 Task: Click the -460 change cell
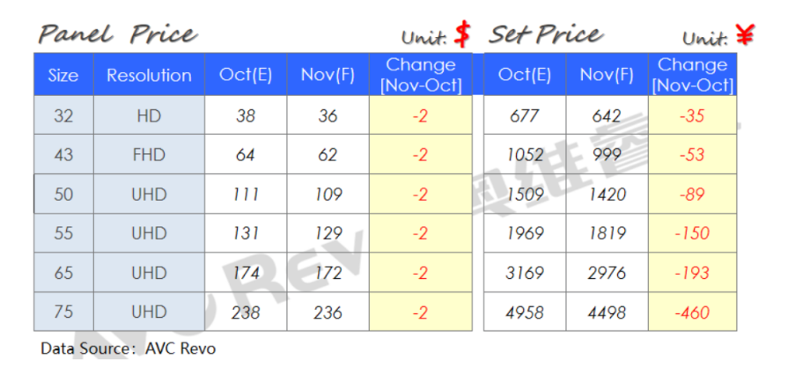(692, 312)
